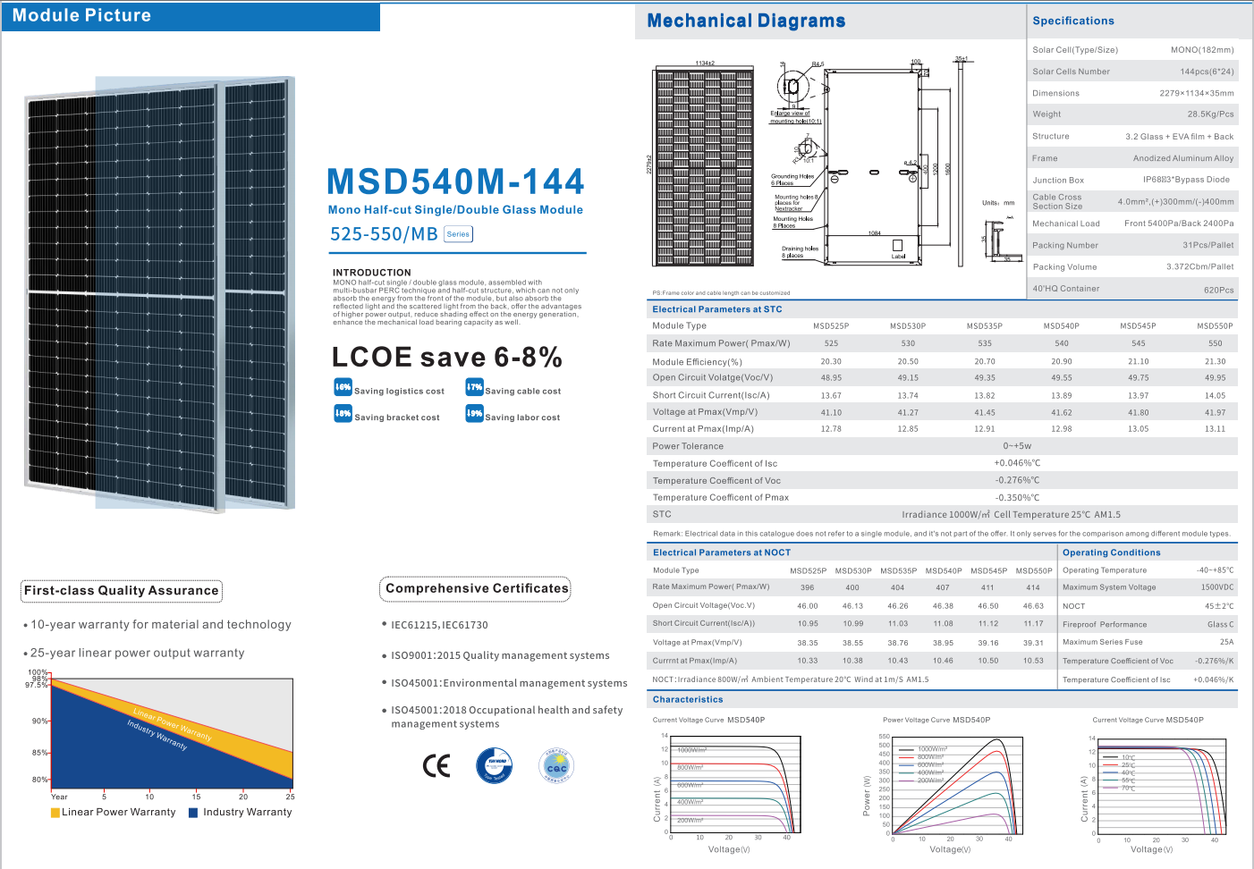Click the yellow Linear Power Warranty legend square
Screen dimensions: 1254x869
[x=55, y=813]
